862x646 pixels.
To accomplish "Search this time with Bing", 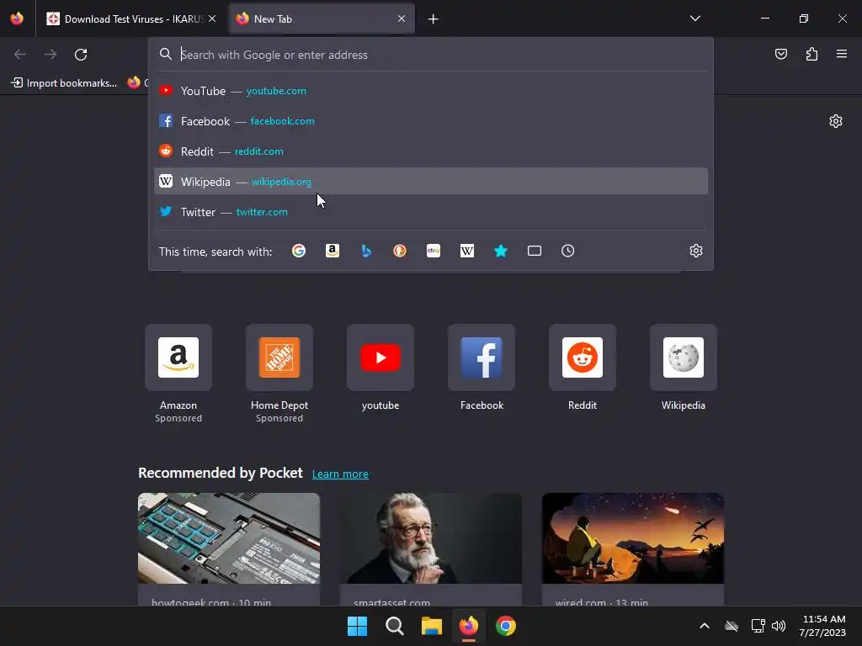I will tap(366, 251).
